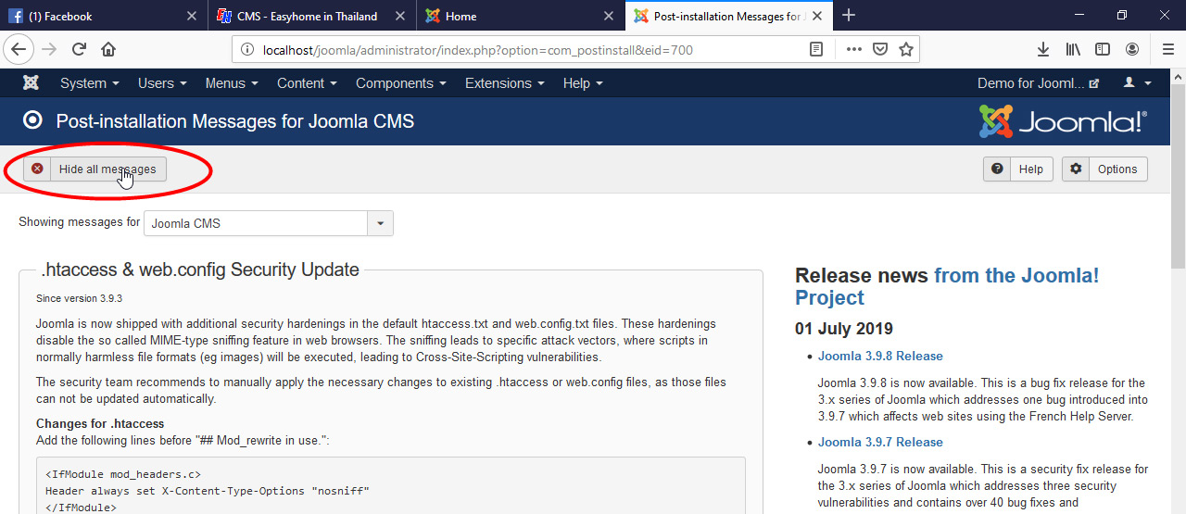
Task: Open the Showing messages for Joomla CMS dropdown
Action: point(268,223)
